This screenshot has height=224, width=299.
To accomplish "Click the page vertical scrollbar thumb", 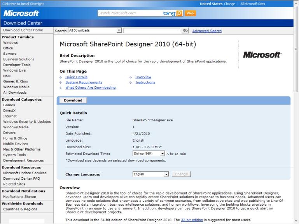I will pyautogui.click(x=296, y=49).
